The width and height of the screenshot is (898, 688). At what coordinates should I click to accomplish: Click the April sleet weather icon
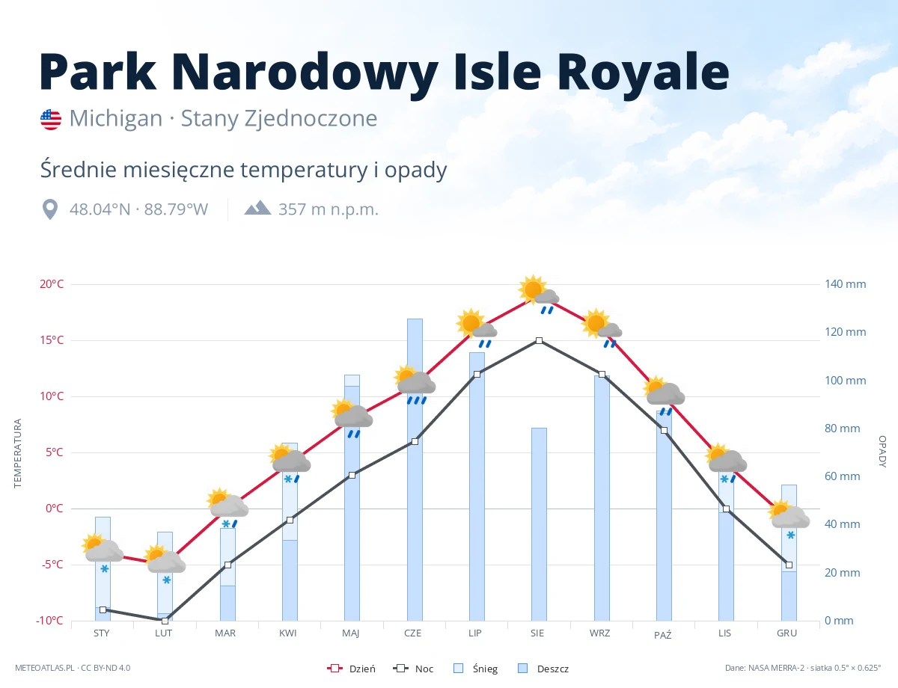point(290,464)
